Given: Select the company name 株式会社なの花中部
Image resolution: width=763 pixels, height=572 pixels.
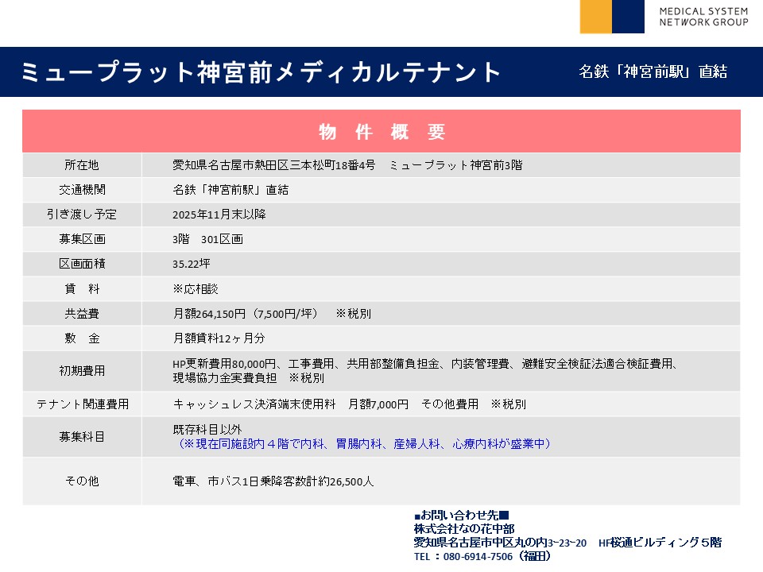Looking at the screenshot, I should click(464, 529).
